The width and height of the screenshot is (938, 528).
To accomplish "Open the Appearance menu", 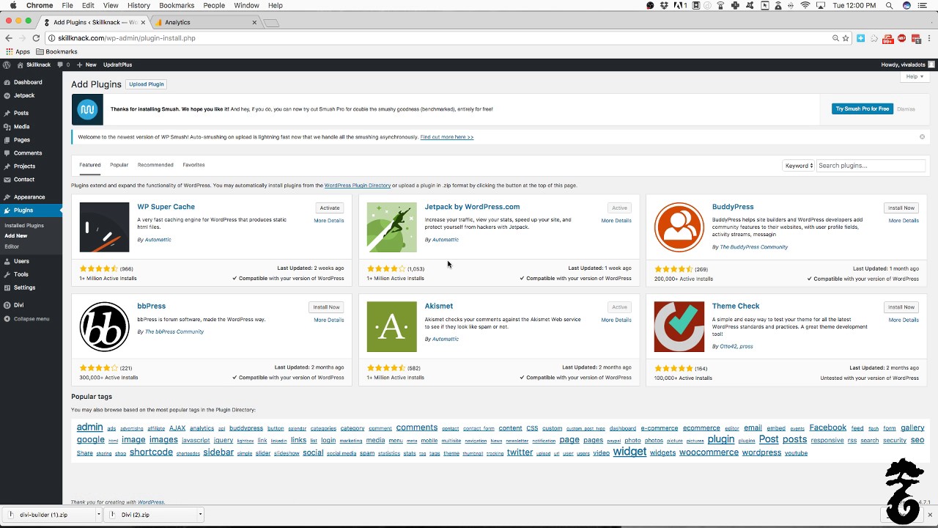I will tap(29, 197).
